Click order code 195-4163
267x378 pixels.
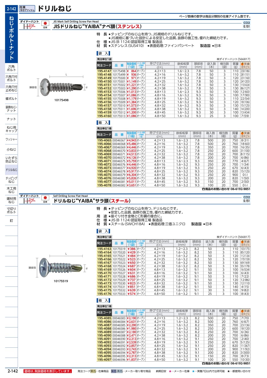(x=104, y=249)
